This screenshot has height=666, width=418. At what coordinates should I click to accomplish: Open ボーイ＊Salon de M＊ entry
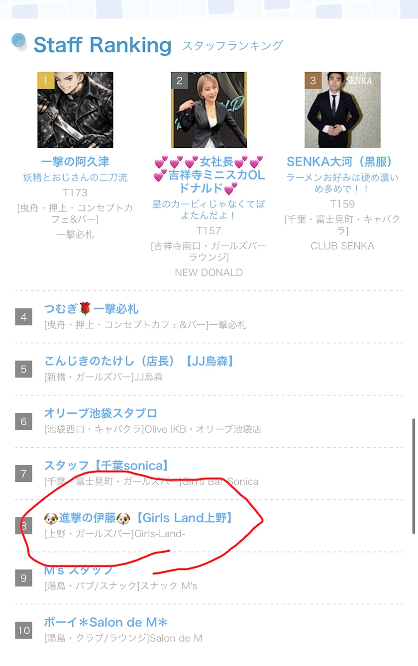click(x=106, y=622)
